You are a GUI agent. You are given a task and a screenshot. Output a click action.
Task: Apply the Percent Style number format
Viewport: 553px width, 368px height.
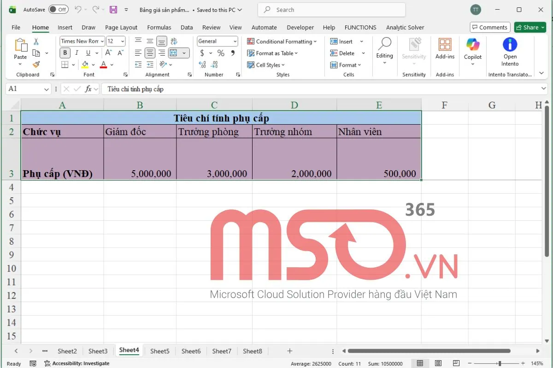pyautogui.click(x=220, y=53)
